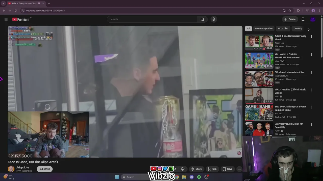This screenshot has width=323, height=181.
Task: Open Two Box Challenge Zombies thumbnail
Action: click(259, 113)
